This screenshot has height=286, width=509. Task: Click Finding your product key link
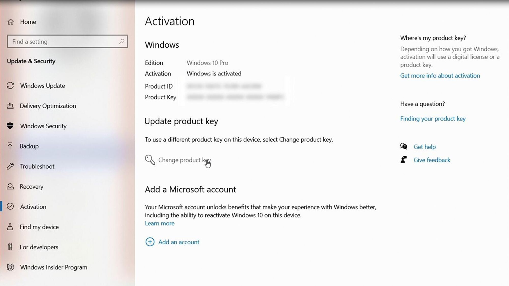(433, 118)
